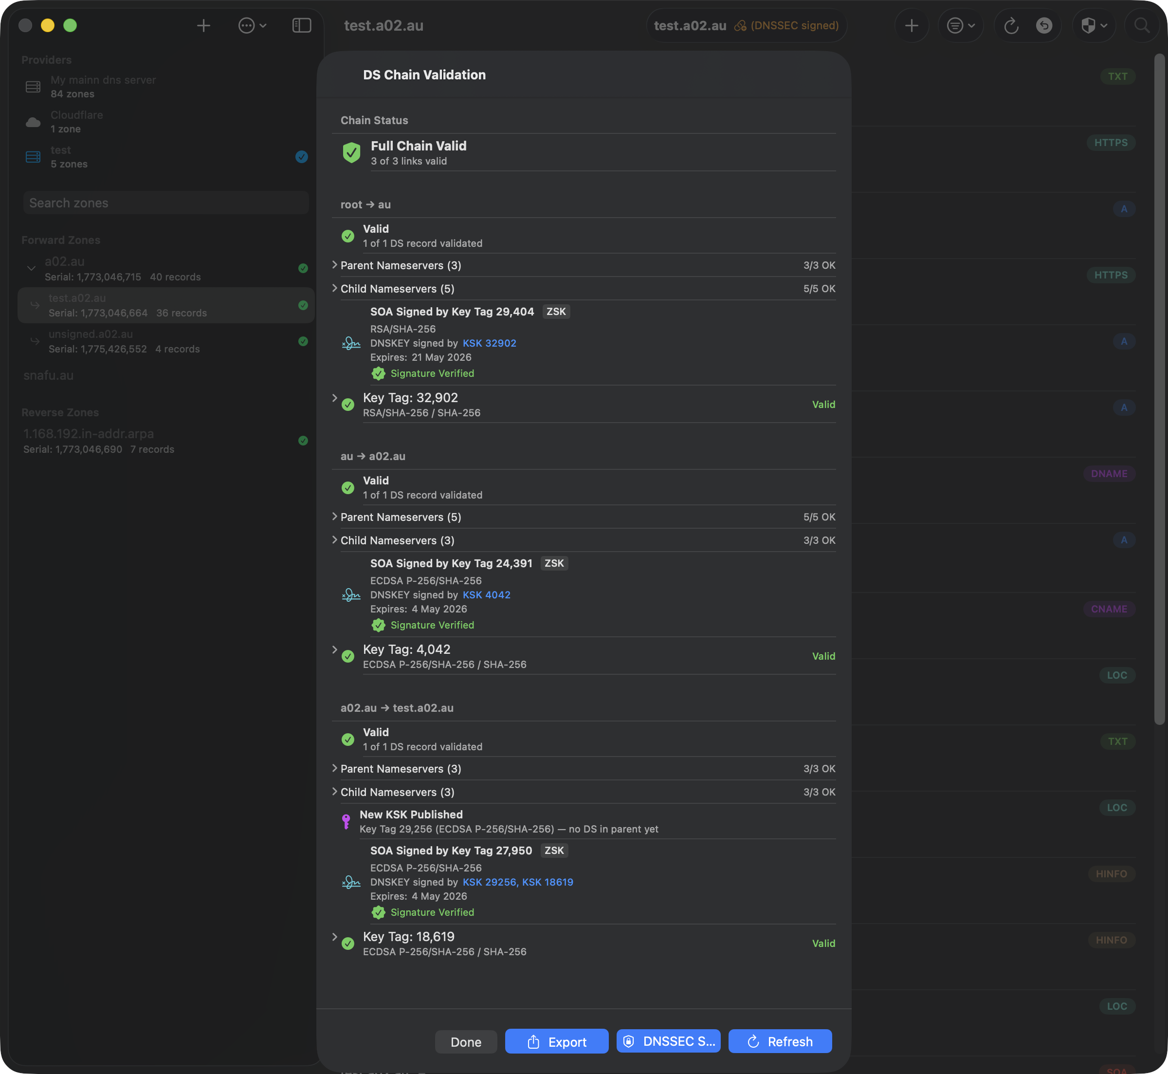
Task: Expand Key Tag 18,619 details
Action: click(334, 937)
